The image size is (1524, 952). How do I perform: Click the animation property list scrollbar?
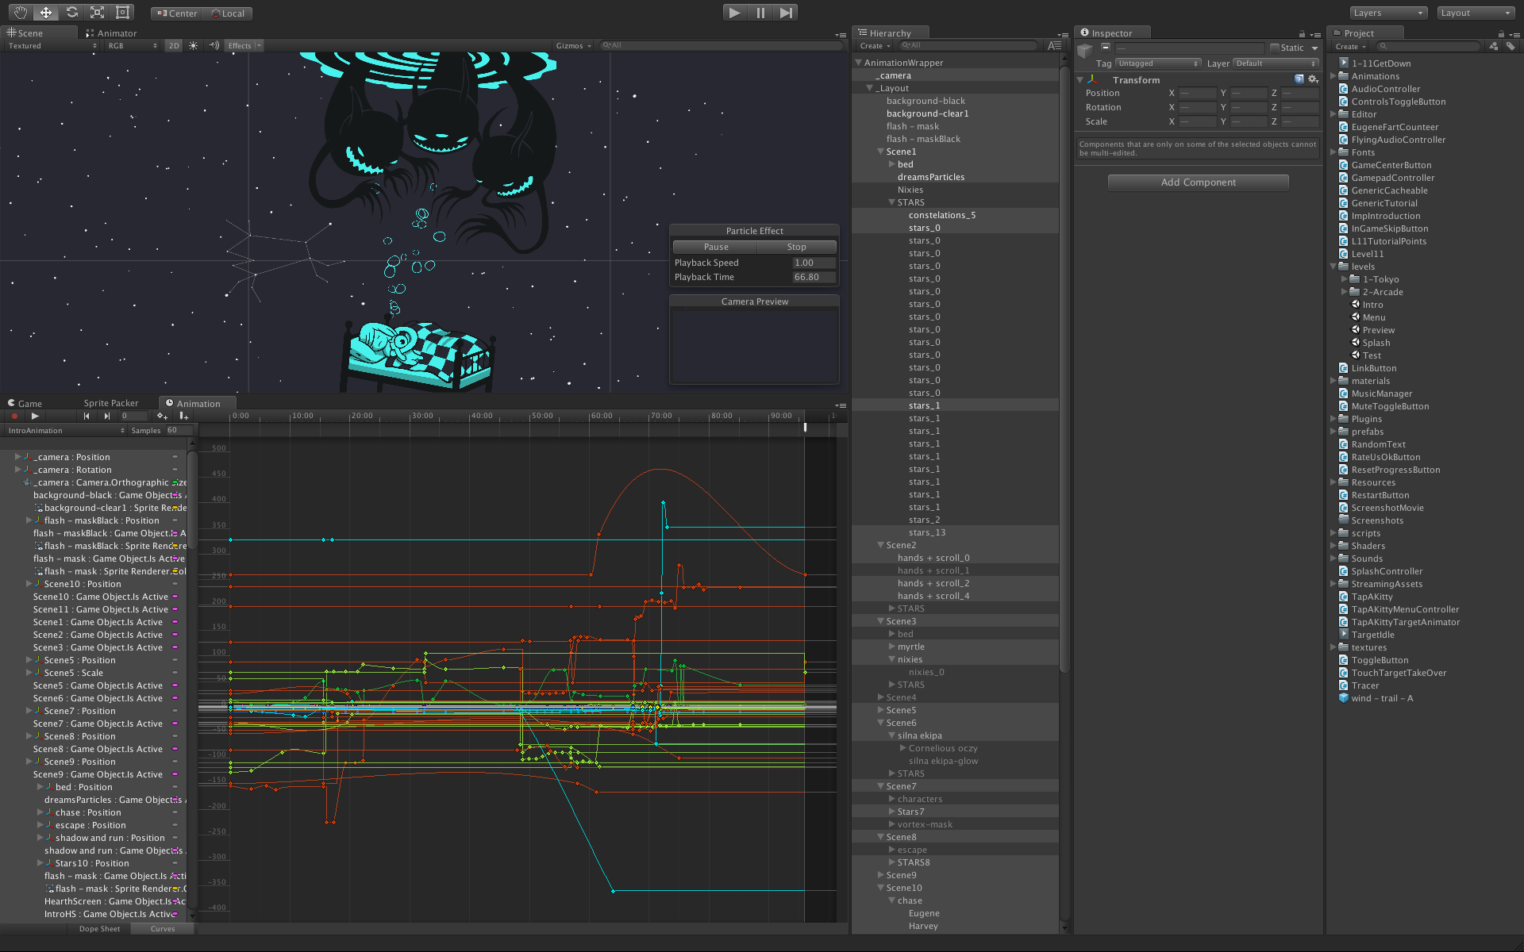191,500
